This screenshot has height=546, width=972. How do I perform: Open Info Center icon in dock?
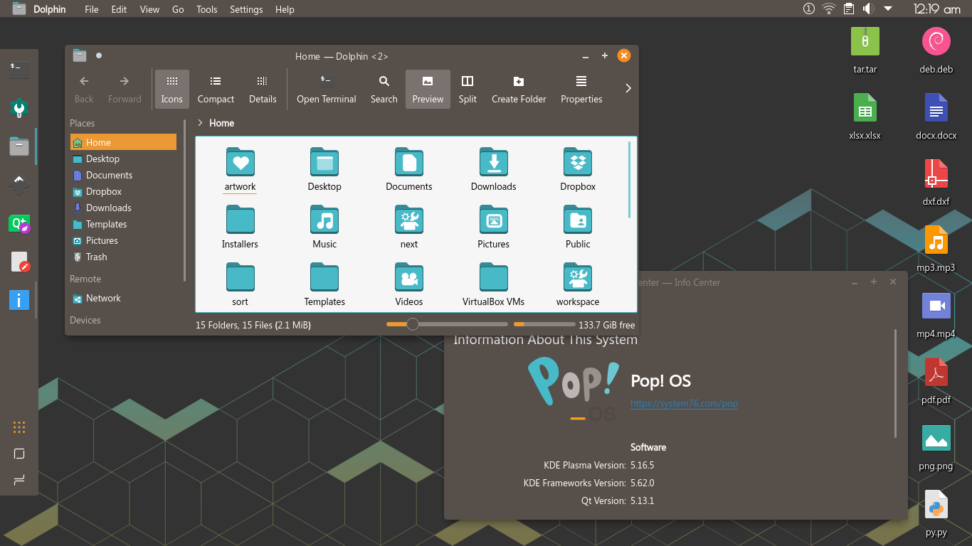click(19, 299)
